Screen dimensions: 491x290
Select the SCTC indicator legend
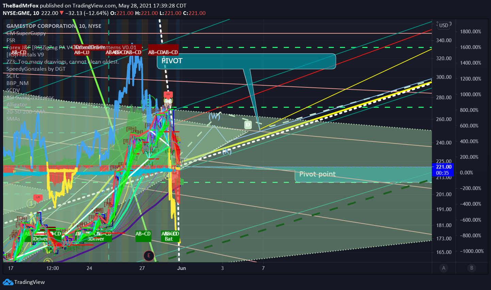coord(13,76)
